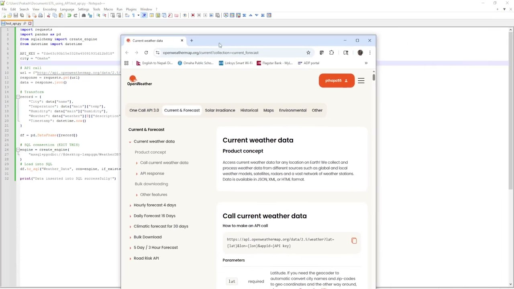The height and width of the screenshot is (289, 514).
Task: Select the Historical tab
Action: point(249,110)
